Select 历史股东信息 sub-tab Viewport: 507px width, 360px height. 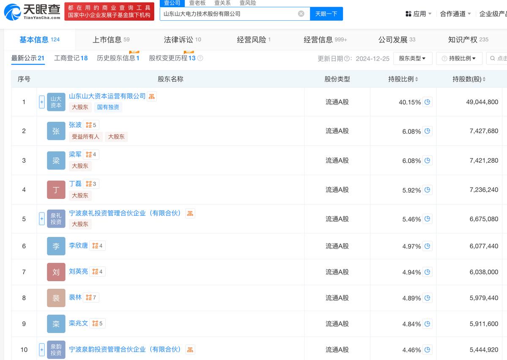[118, 58]
